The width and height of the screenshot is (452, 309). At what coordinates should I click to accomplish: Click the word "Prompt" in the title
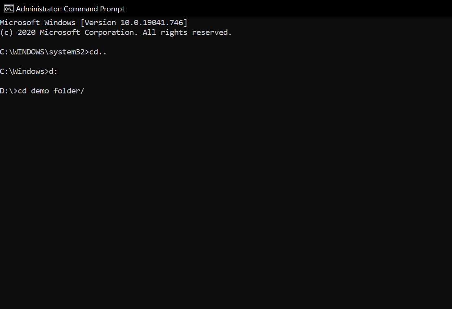point(110,9)
